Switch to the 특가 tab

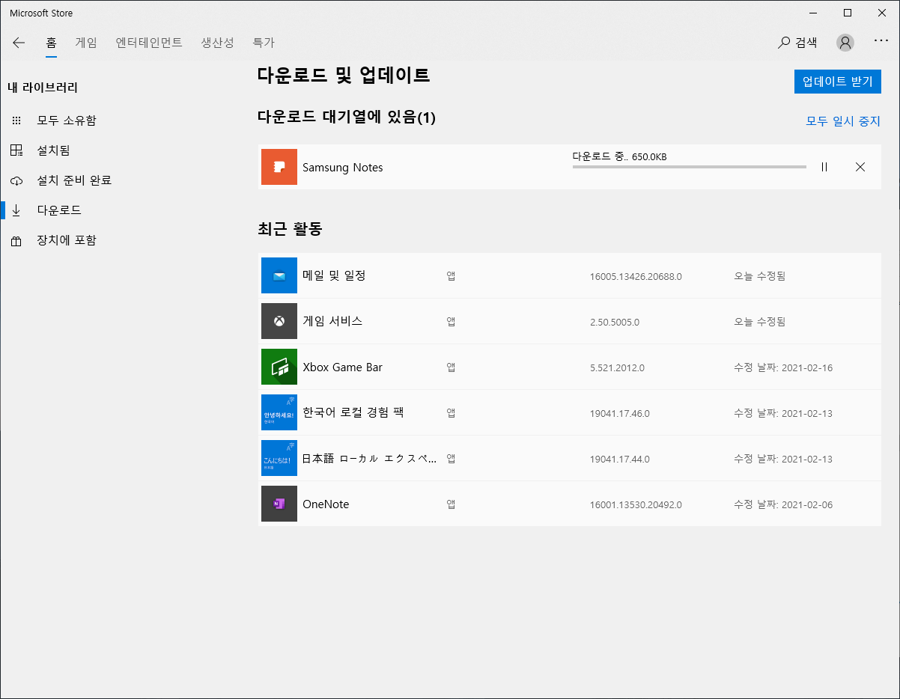pos(264,43)
